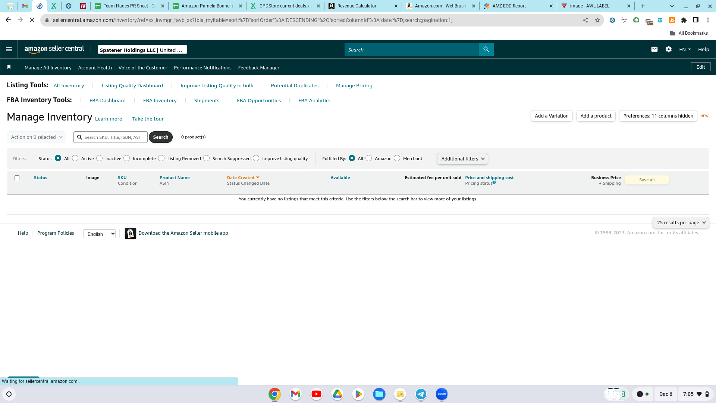Screen dimensions: 716x403
Task: Open the ChromeOS launcher circle
Action: pos(9,394)
